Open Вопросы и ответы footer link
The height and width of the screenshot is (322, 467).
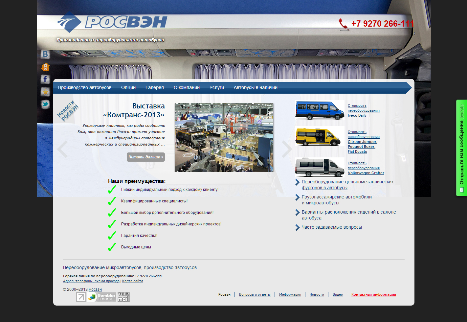(255, 294)
